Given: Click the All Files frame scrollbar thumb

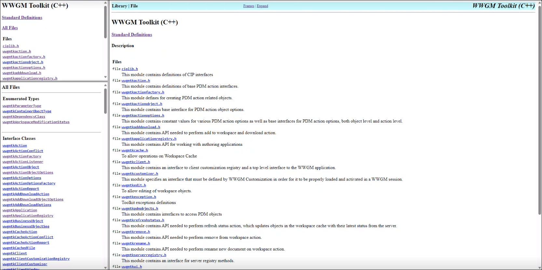Looking at the screenshot, I should tap(105, 101).
